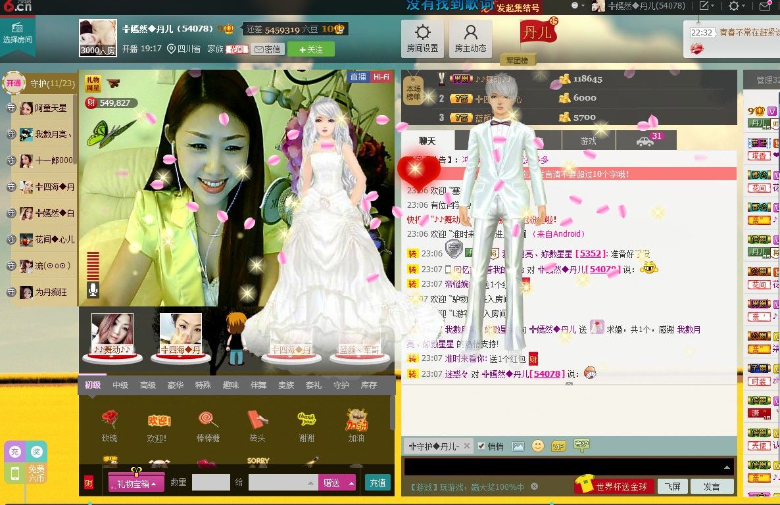Open the car tab with 31 badge
The width and height of the screenshot is (780, 505).
646,140
